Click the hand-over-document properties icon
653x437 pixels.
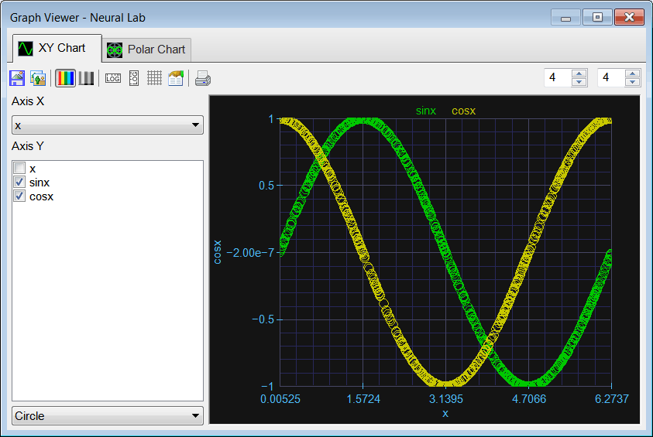(176, 78)
